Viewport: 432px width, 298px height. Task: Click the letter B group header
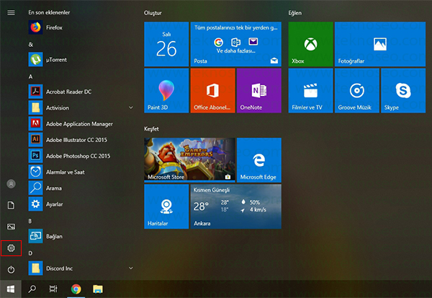point(30,221)
